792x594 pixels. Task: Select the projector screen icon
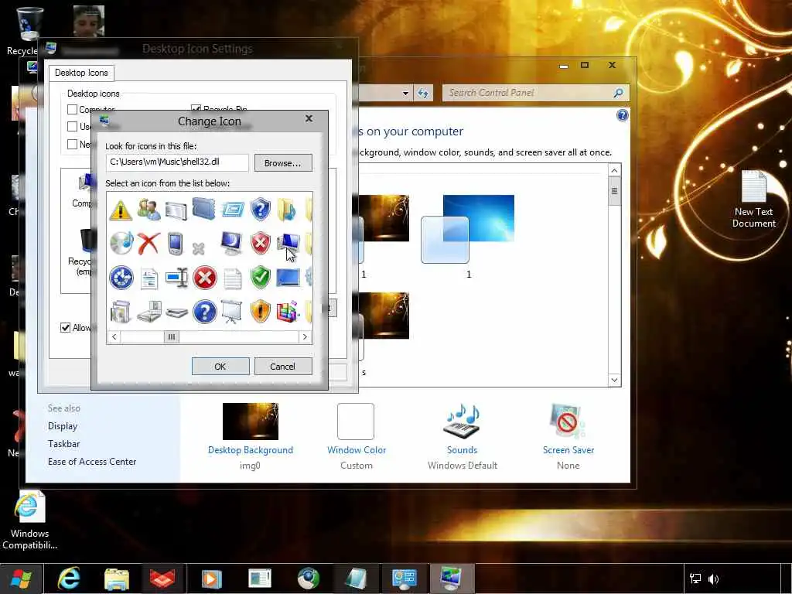tap(231, 312)
